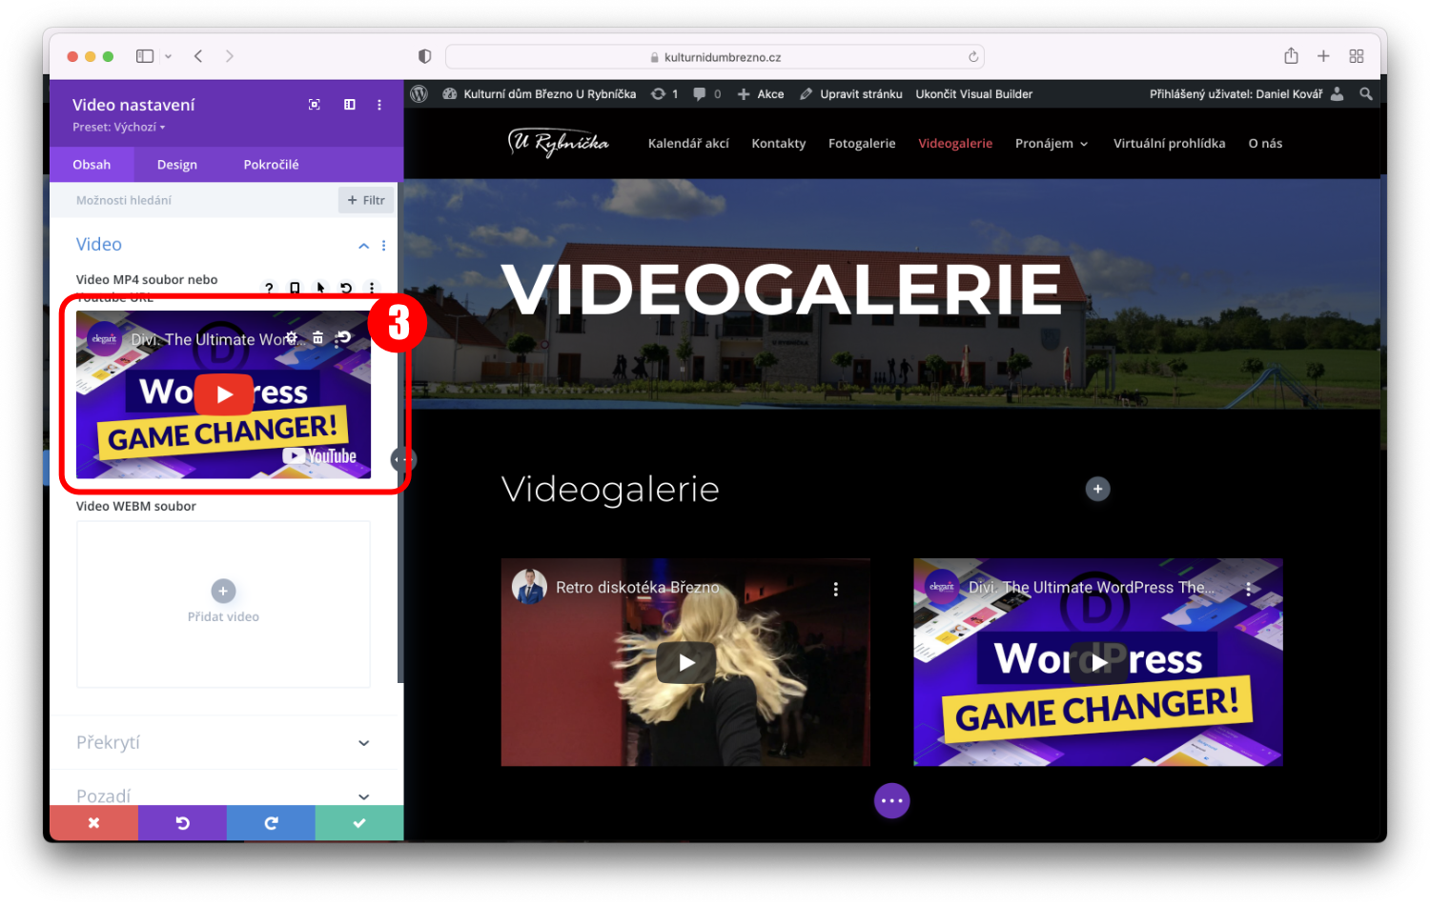Click the help question mark icon
The image size is (1430, 905).
pos(269,288)
